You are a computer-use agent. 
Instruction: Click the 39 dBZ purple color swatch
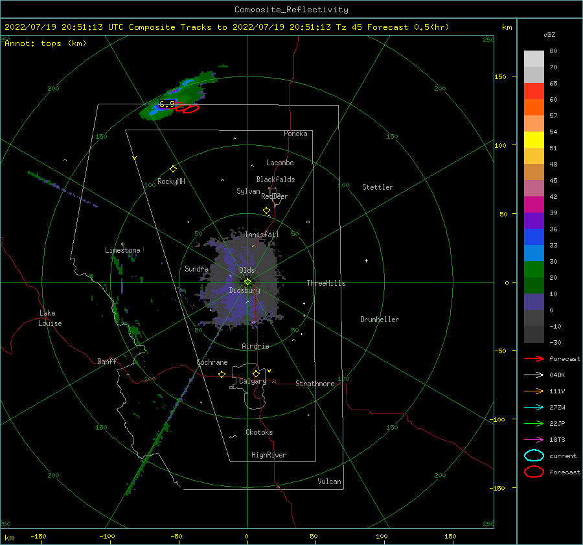point(534,220)
